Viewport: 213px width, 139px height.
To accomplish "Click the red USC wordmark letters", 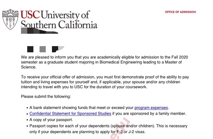I will (x=30, y=15).
